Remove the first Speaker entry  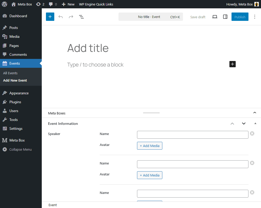pyautogui.click(x=252, y=133)
